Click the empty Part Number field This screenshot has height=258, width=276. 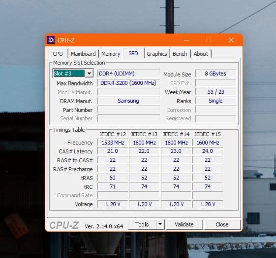pos(129,110)
